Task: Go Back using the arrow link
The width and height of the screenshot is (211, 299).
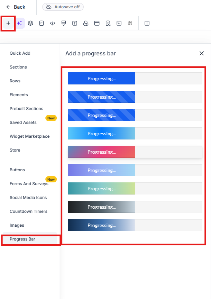Action: click(x=16, y=7)
